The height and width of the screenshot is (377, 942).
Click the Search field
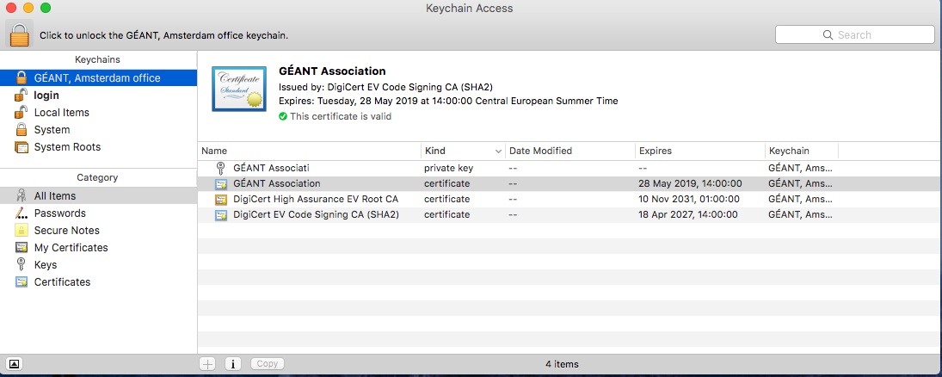pos(854,35)
